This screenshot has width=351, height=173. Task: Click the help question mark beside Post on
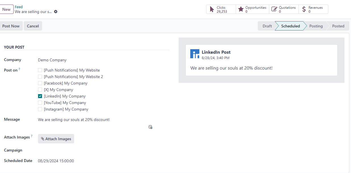tap(19, 69)
